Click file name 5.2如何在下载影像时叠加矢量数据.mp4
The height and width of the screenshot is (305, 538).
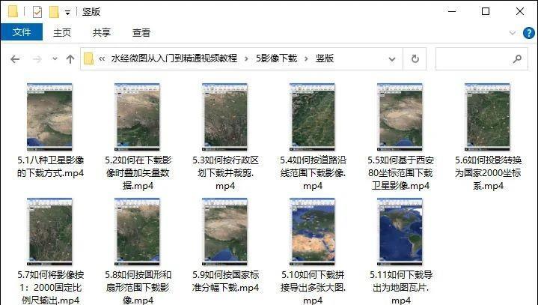click(138, 173)
